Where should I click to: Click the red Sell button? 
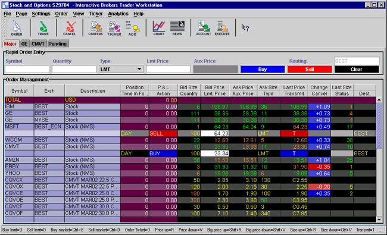pyautogui.click(x=310, y=69)
